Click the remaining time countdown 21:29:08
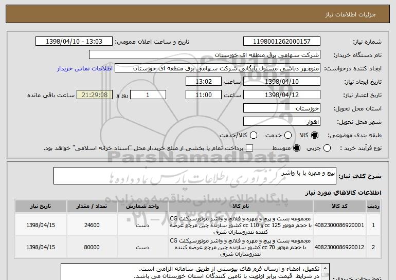This screenshot has height=280, width=396. pos(95,95)
